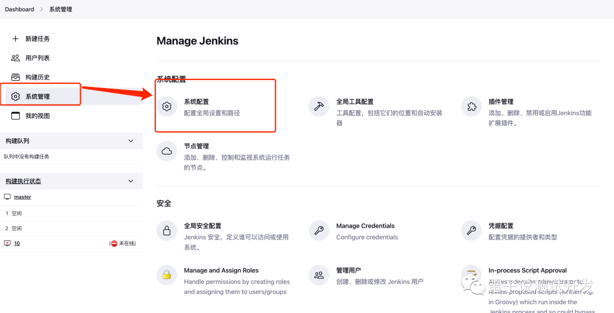Click the Configure credentials description

[367, 237]
